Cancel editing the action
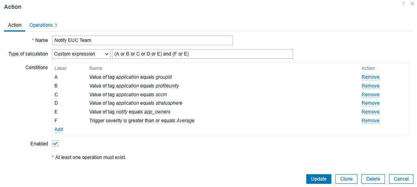 click(401, 179)
